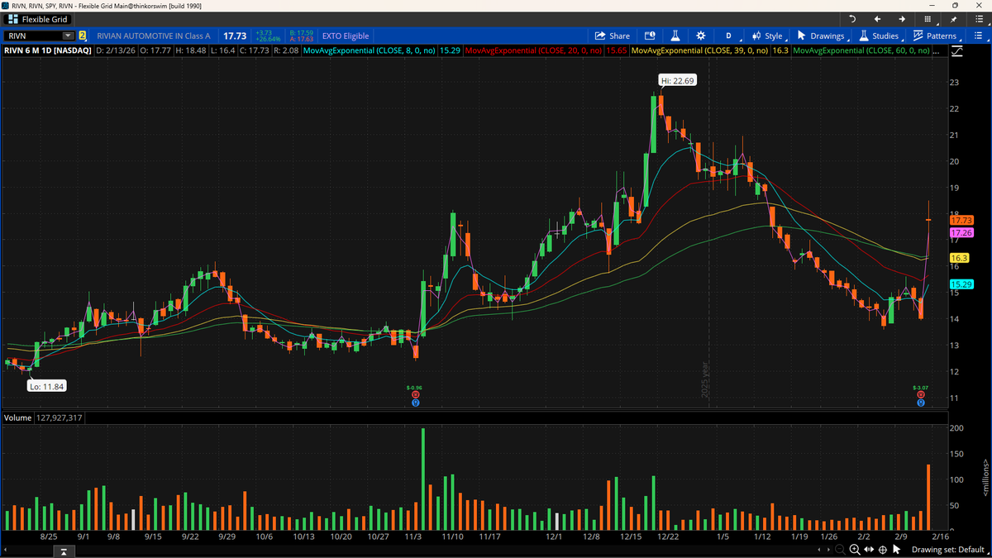Change the D timeframe aggregation
The height and width of the screenshot is (558, 992).
point(728,36)
